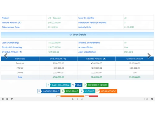Click the circle icon beside NACH Schedule
This screenshot has width=155, height=116.
[39, 91]
